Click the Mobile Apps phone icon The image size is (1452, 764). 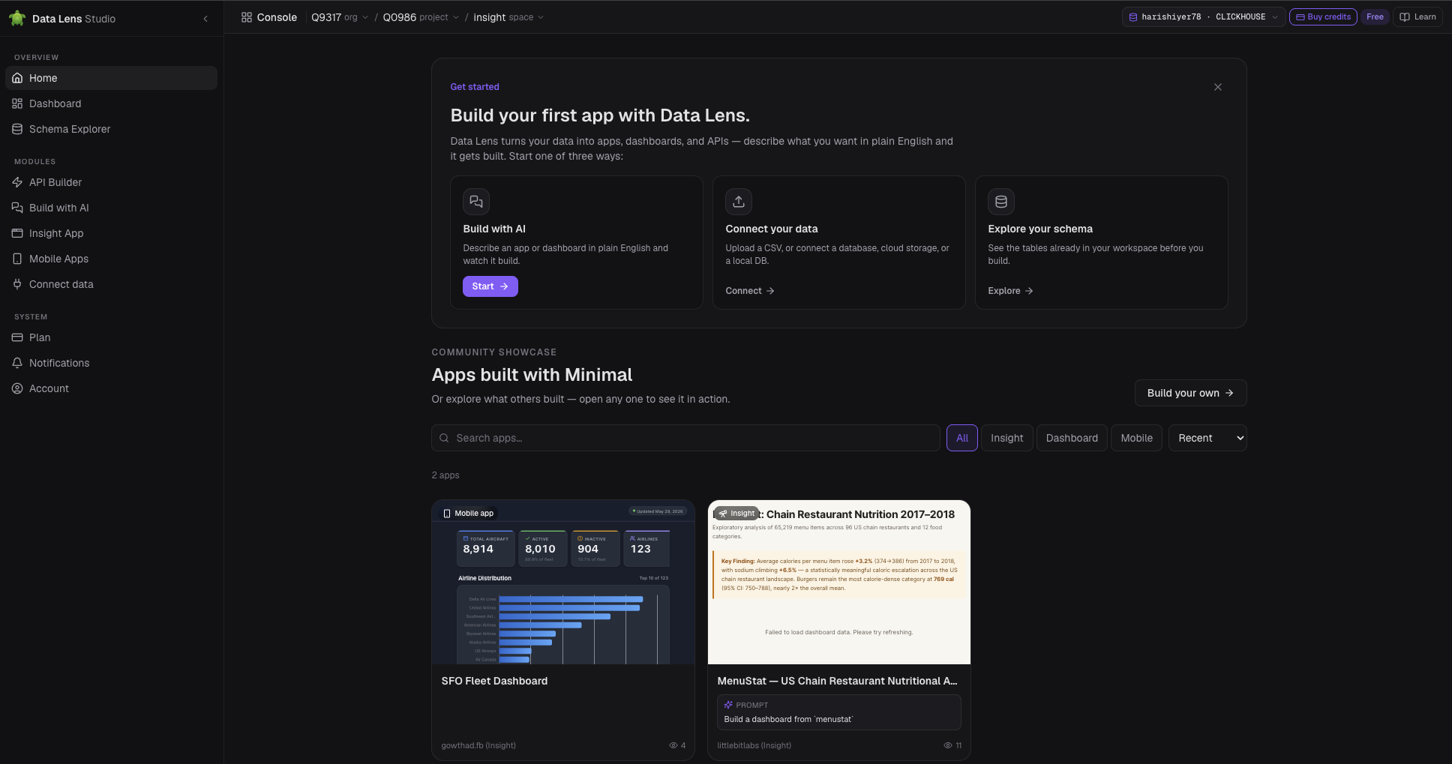(17, 259)
